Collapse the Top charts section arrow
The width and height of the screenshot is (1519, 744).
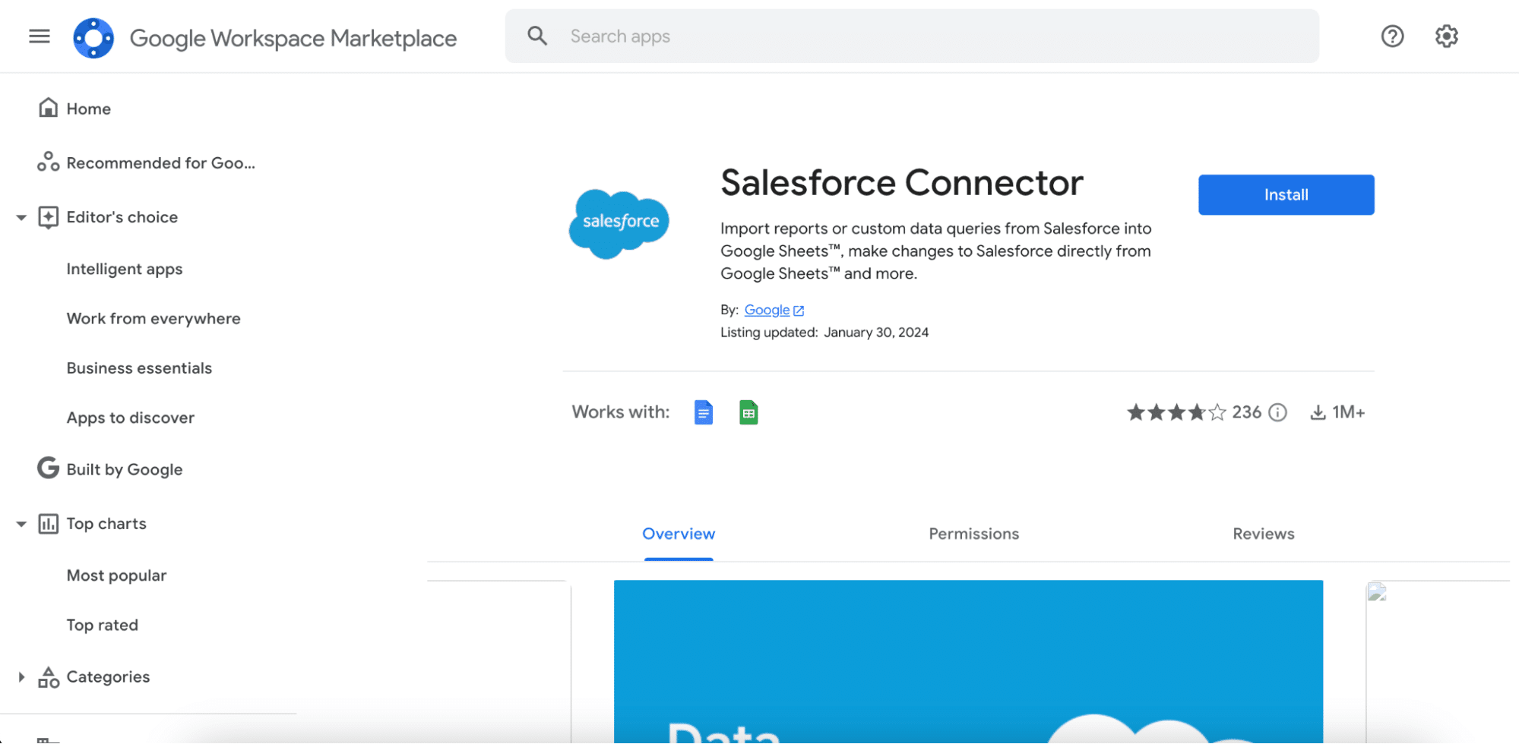click(21, 524)
